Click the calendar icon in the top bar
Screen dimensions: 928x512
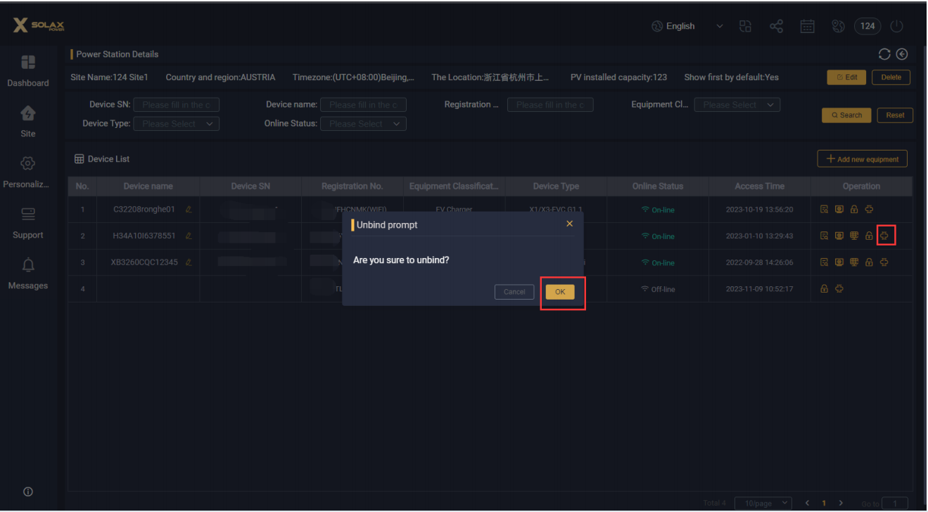click(807, 25)
